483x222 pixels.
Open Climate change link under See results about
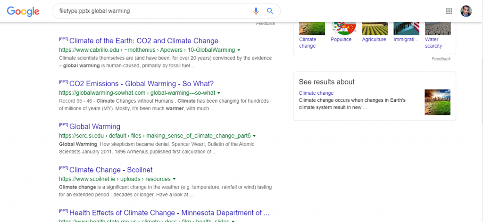point(316,93)
